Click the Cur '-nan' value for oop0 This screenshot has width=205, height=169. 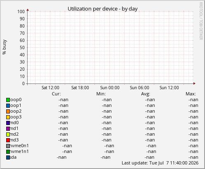click(64, 100)
